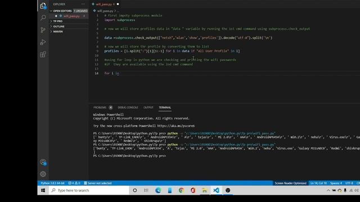The image size is (360, 202).
Task: Open the Manage gear menu
Action: click(x=43, y=174)
